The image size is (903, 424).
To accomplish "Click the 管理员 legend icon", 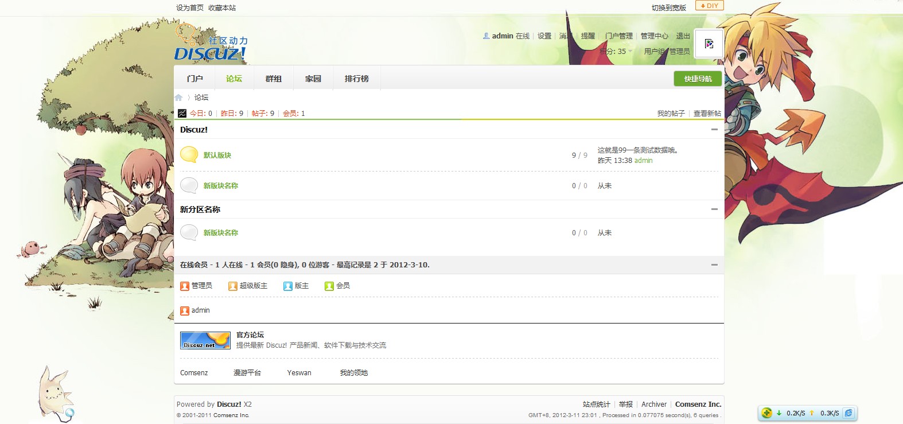I will [185, 286].
